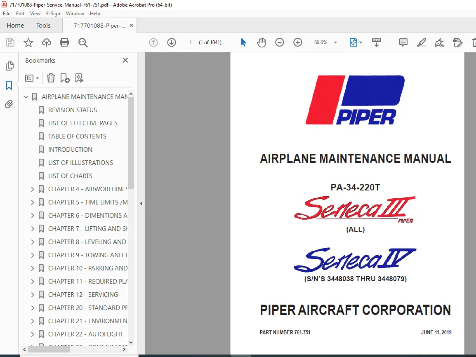Viewport: 476px width, 357px height.
Task: Add file to starred favorites
Action: pos(28,42)
